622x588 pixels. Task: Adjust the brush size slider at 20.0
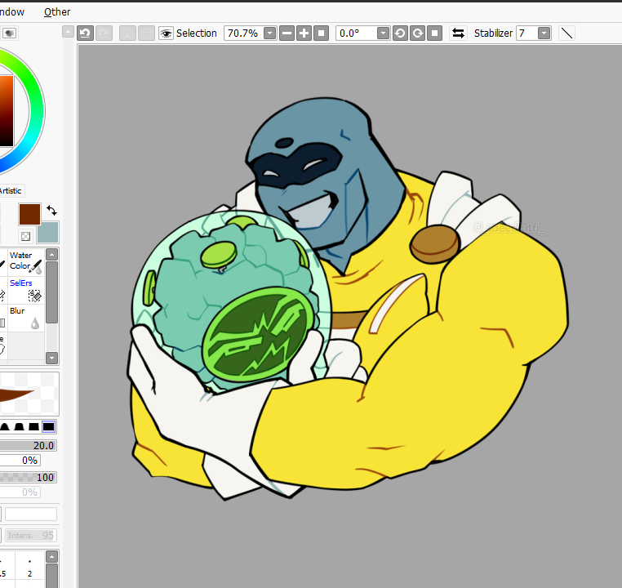28,446
